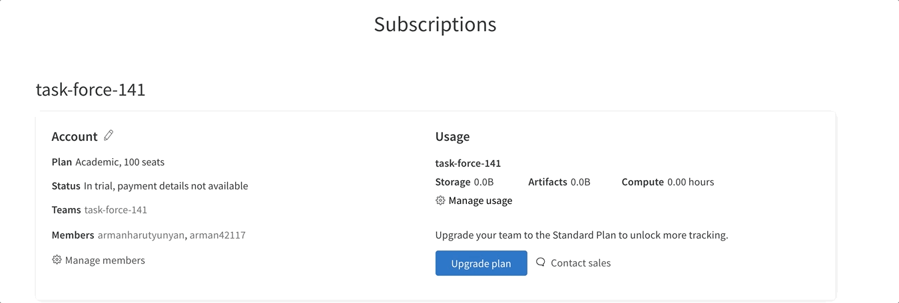Click the Academic, 100 seats plan text
The width and height of the screenshot is (899, 303).
coord(120,162)
